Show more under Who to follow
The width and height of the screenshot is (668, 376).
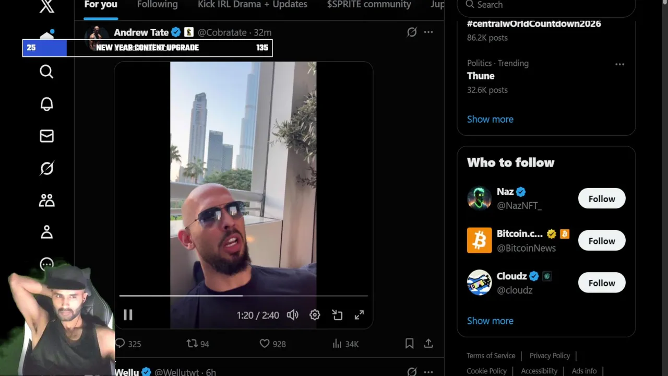point(490,321)
